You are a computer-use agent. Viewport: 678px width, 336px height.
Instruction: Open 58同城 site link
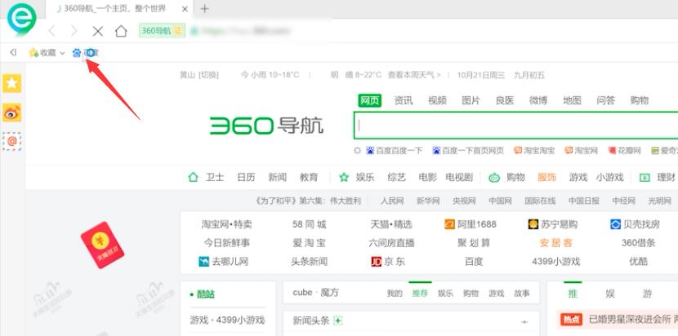coord(309,224)
